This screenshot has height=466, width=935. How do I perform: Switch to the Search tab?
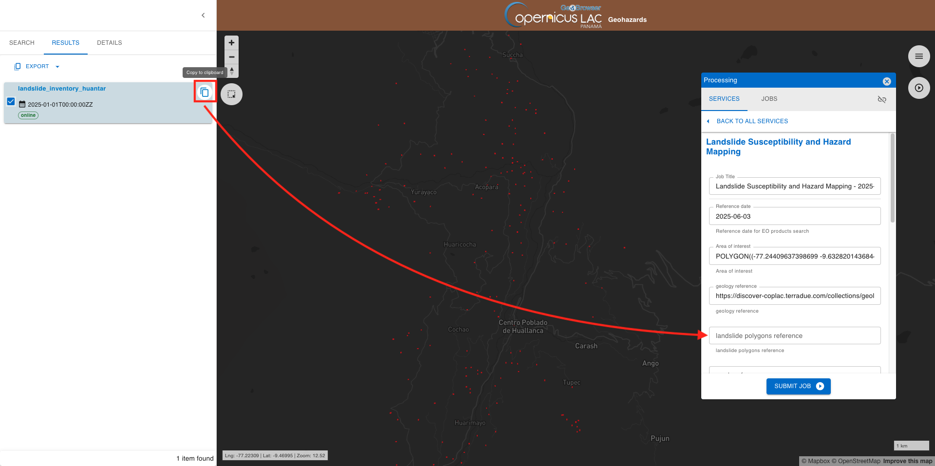point(22,43)
